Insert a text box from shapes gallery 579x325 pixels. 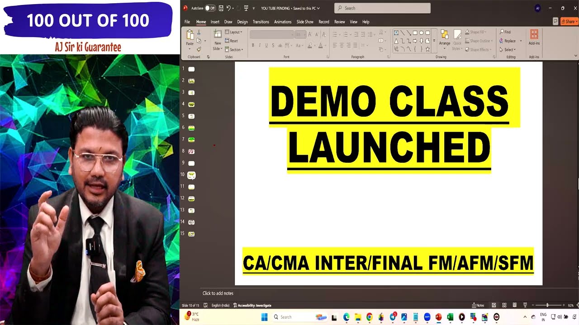tap(396, 33)
